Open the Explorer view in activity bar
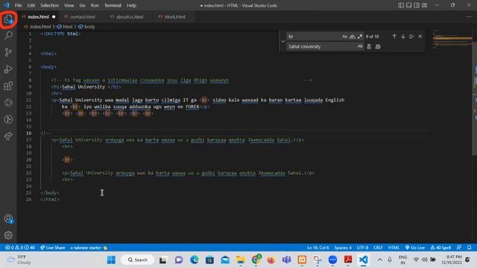Screen dimensions: 477x268 pyautogui.click(x=8, y=19)
